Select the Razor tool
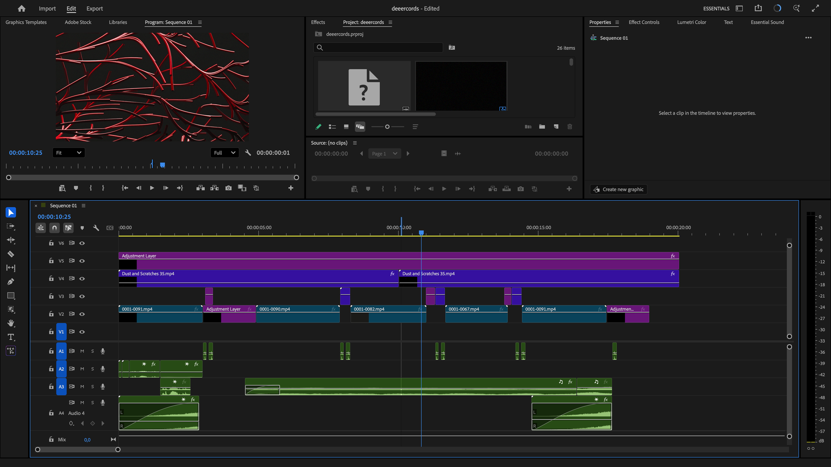This screenshot has height=467, width=831. 11,254
